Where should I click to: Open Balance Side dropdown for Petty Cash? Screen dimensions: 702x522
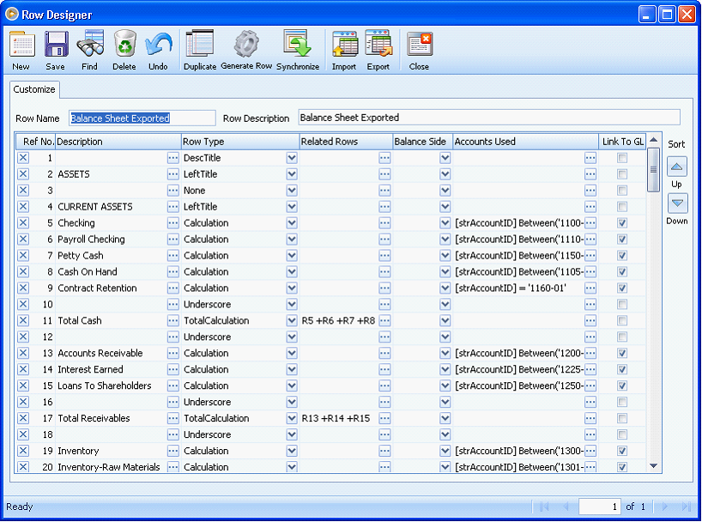[x=445, y=255]
